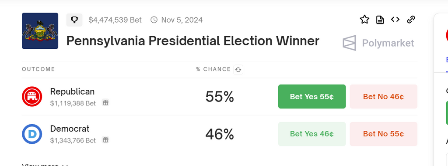Screen dimensions: 448x166
Task: Copy market link via chain icon
Action: pyautogui.click(x=410, y=20)
